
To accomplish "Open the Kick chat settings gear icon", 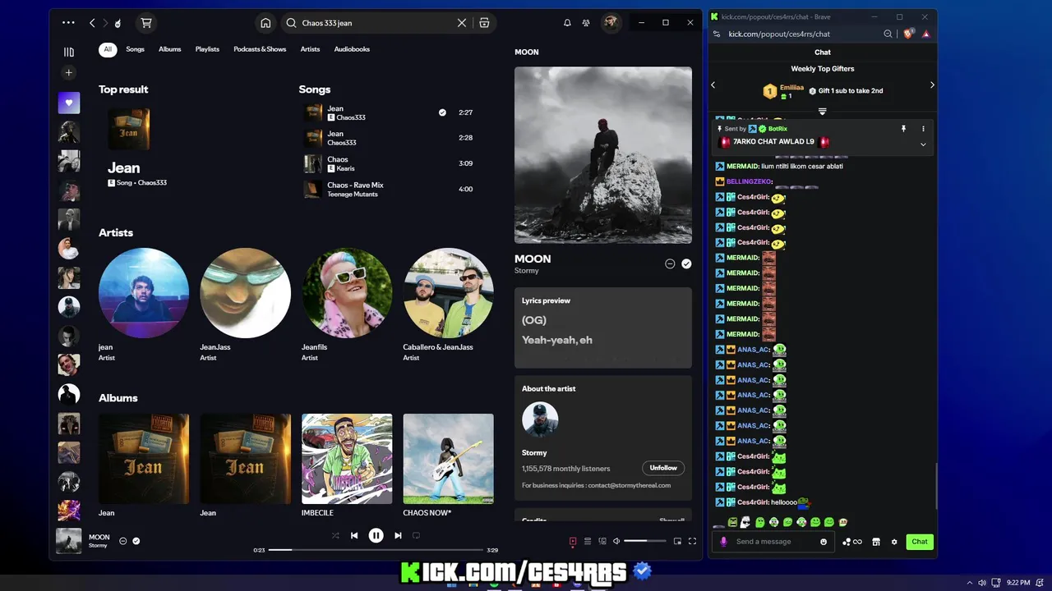I will [x=894, y=542].
